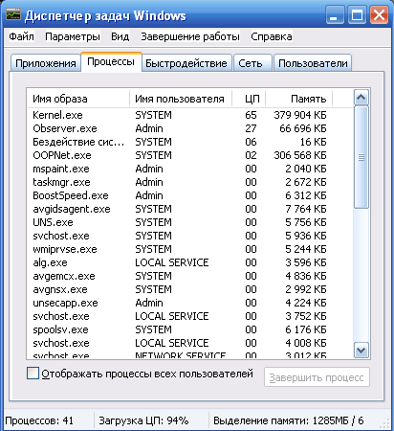Open the Файл menu

(21, 36)
